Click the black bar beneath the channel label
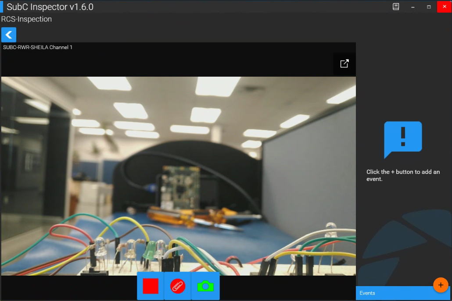Screen dimensions: 452x301 coord(167,65)
